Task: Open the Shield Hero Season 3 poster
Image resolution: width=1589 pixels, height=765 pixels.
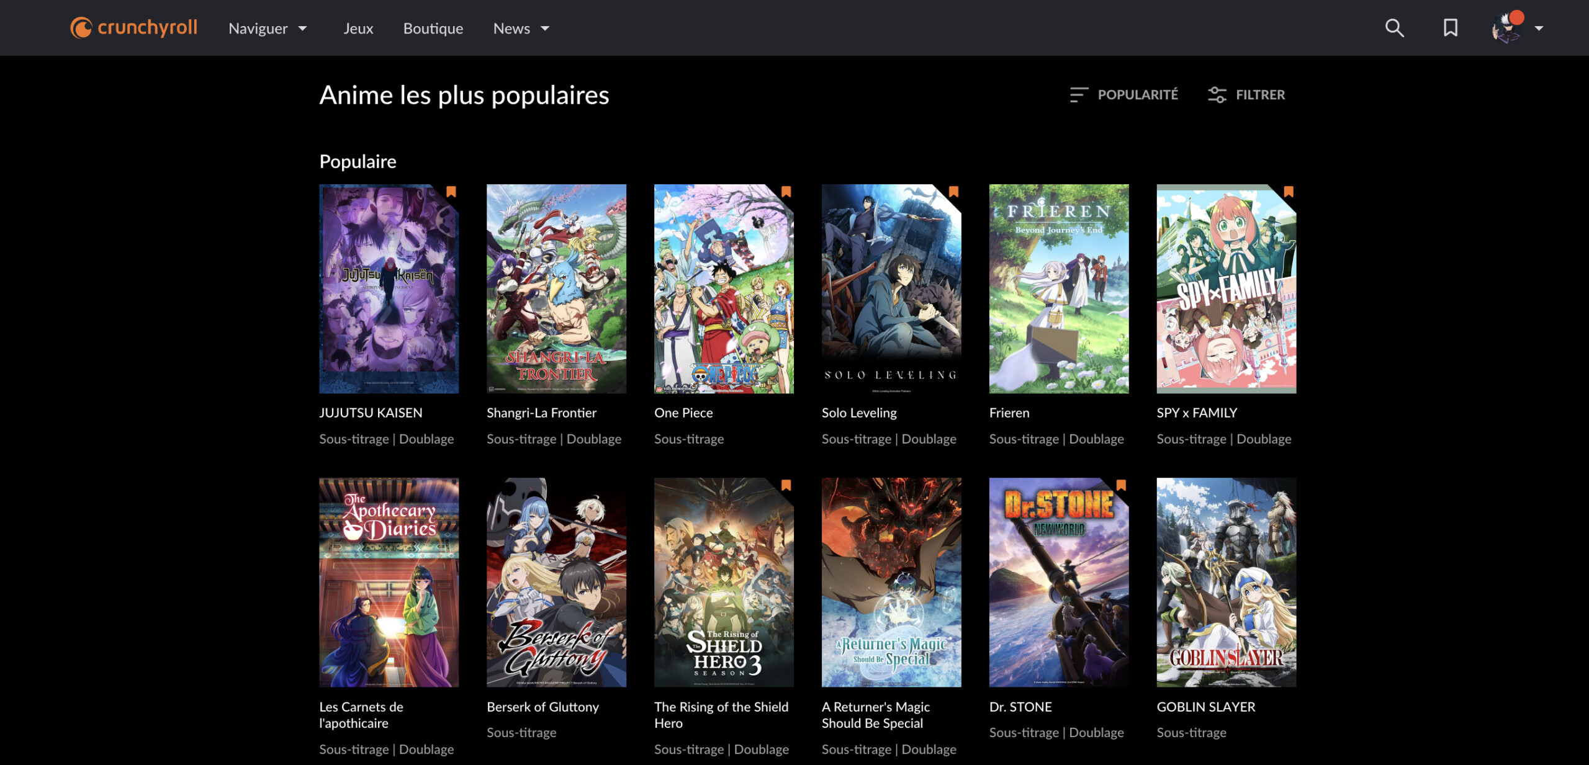Action: pyautogui.click(x=724, y=582)
